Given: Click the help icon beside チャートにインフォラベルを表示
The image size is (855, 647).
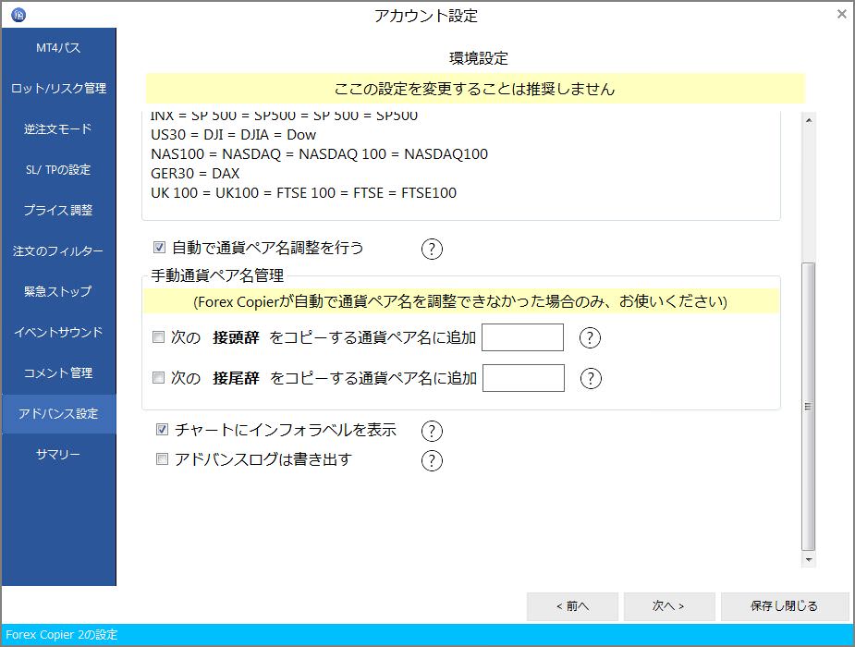Looking at the screenshot, I should click(x=432, y=430).
